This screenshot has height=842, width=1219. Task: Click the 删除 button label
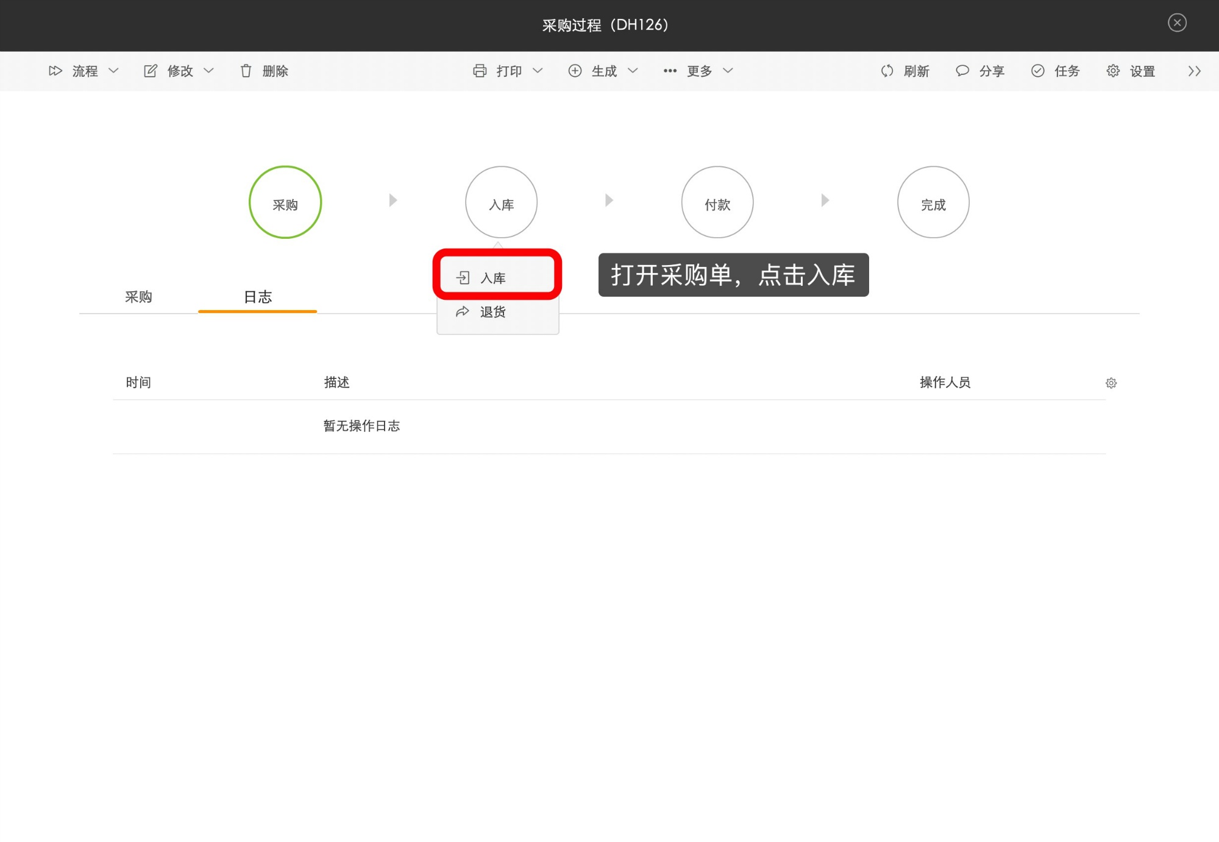coord(275,71)
